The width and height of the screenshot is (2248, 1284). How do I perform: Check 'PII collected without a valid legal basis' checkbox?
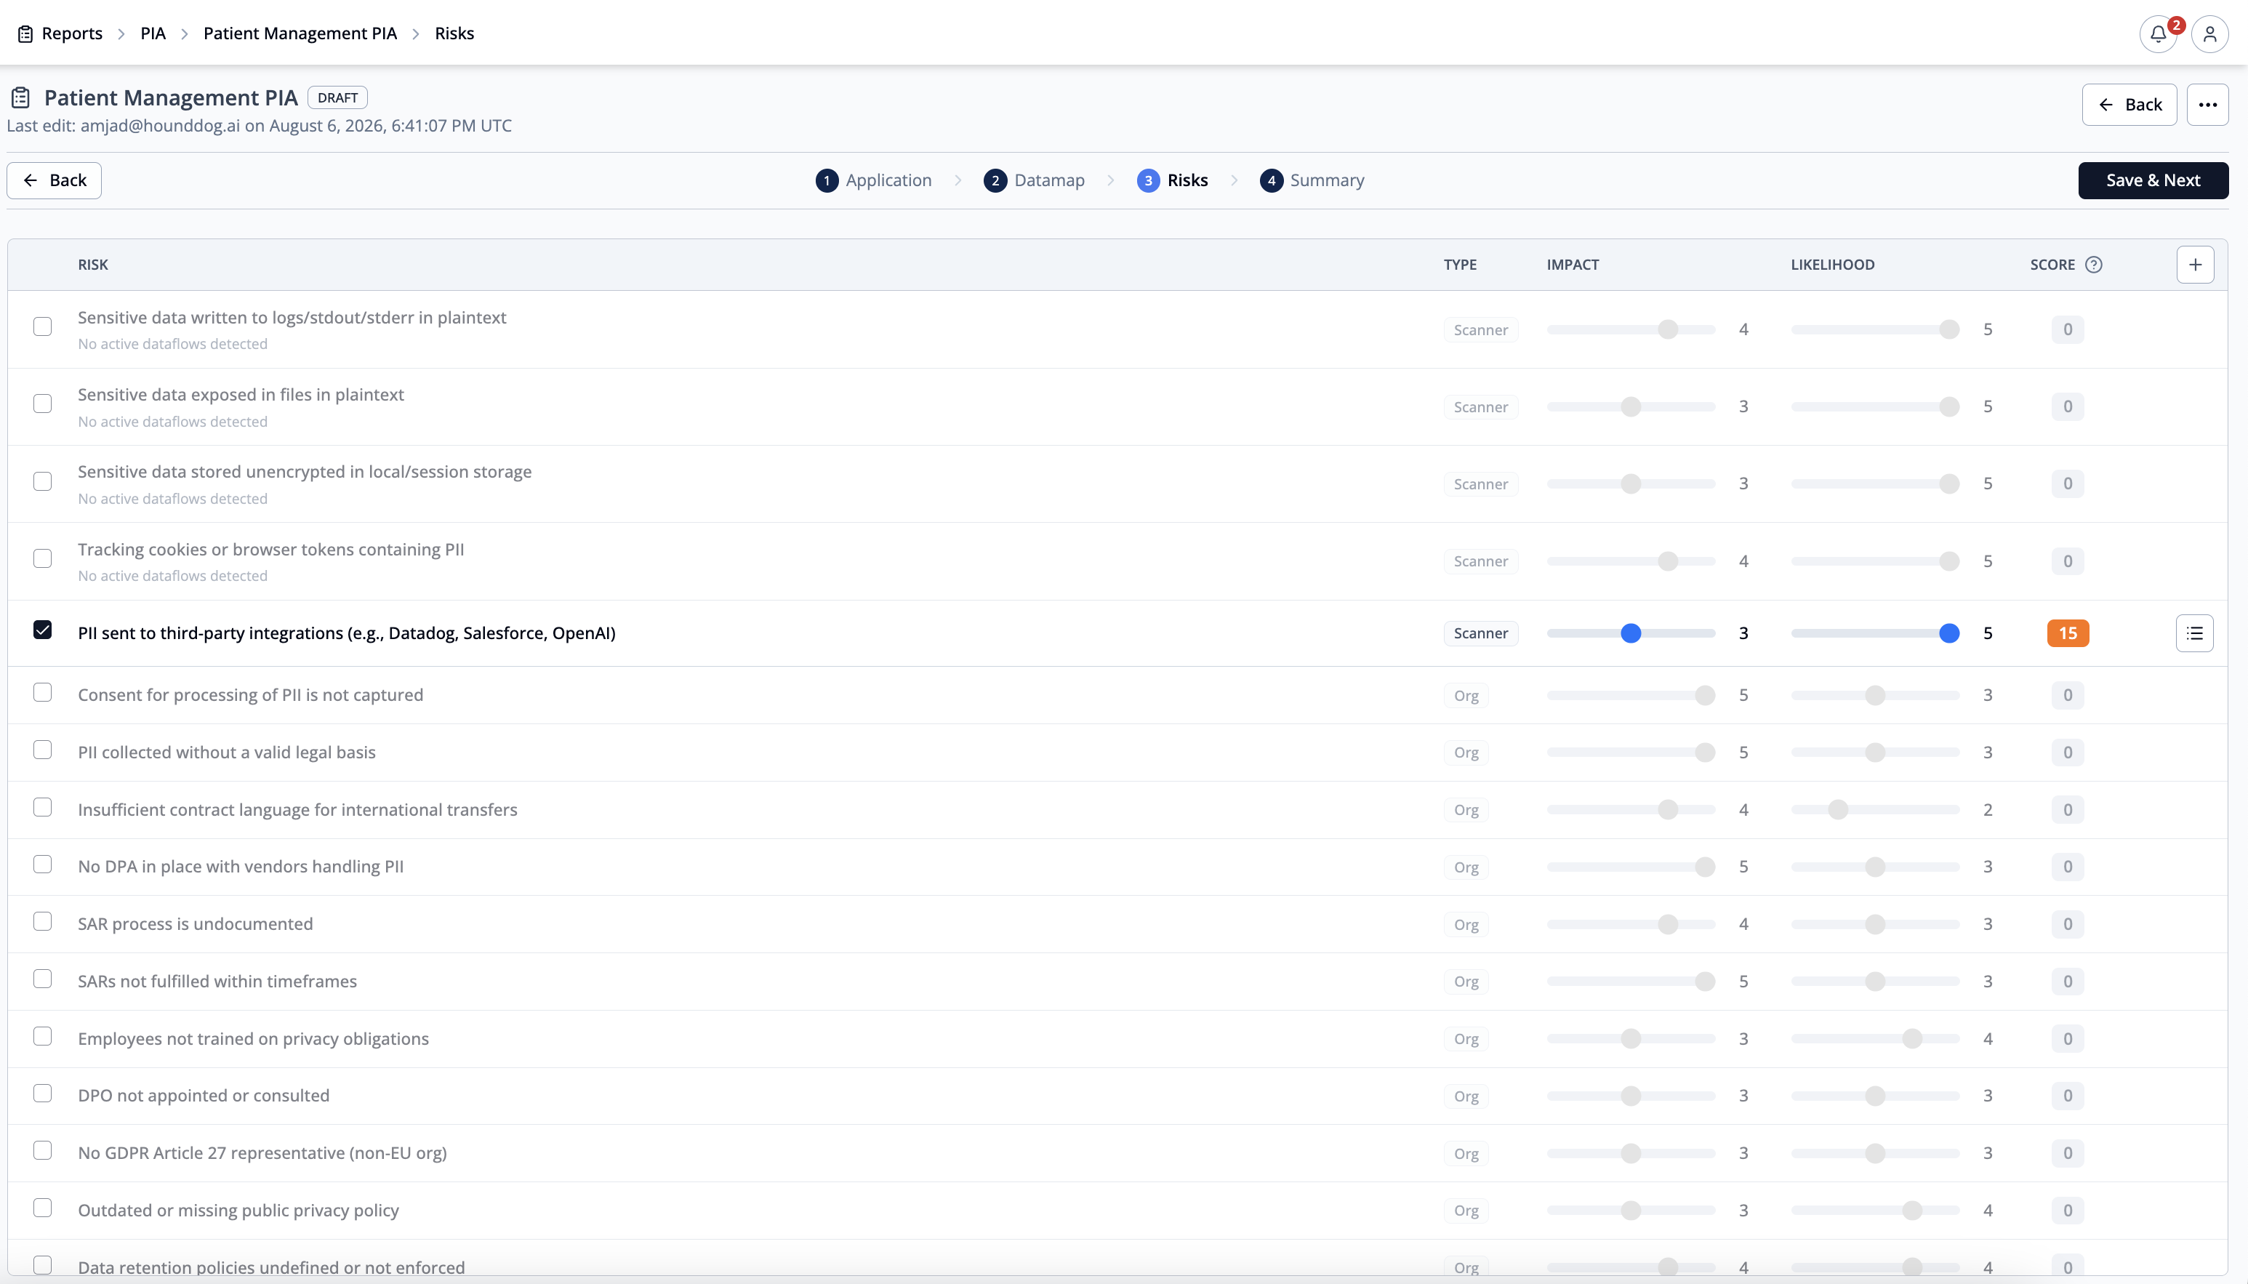coord(42,750)
